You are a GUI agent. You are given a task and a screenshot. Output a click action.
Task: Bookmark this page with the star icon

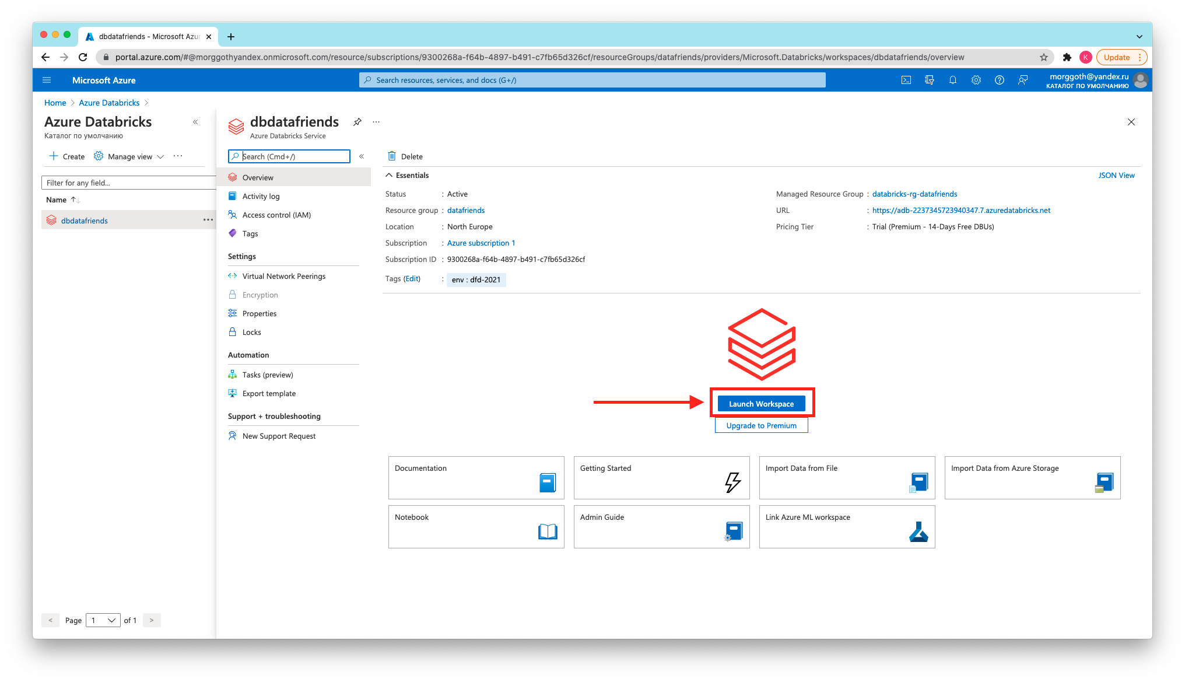tap(1044, 57)
